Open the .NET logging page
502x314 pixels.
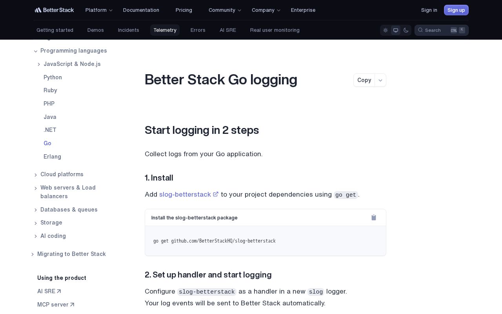[x=50, y=130]
